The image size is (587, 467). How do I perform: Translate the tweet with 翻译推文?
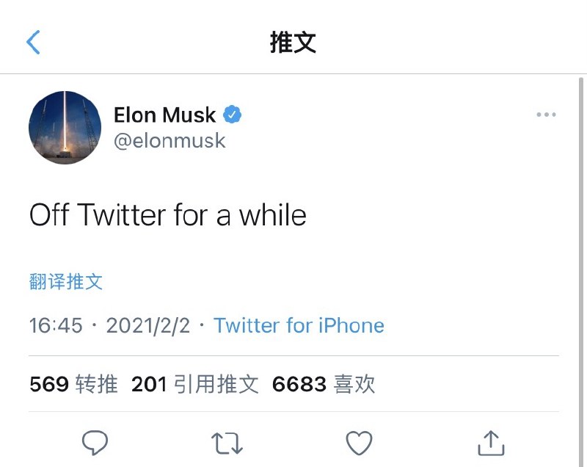coord(65,282)
